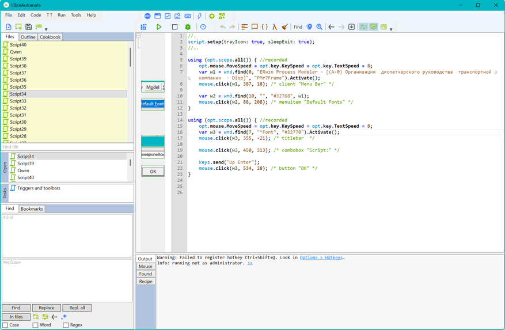The width and height of the screenshot is (505, 330).
Task: Navigate forward with right arrow icon
Action: 341,26
